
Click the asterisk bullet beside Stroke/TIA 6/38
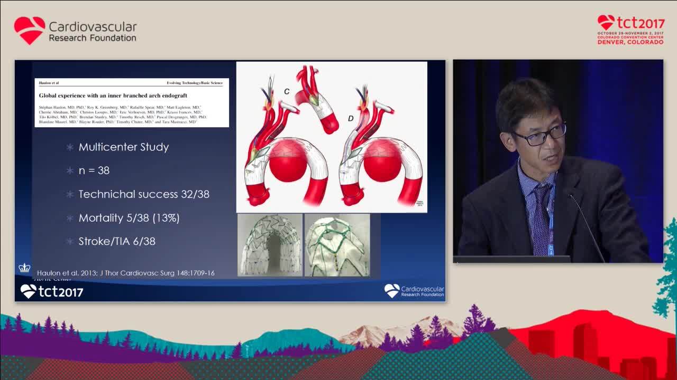pos(70,241)
